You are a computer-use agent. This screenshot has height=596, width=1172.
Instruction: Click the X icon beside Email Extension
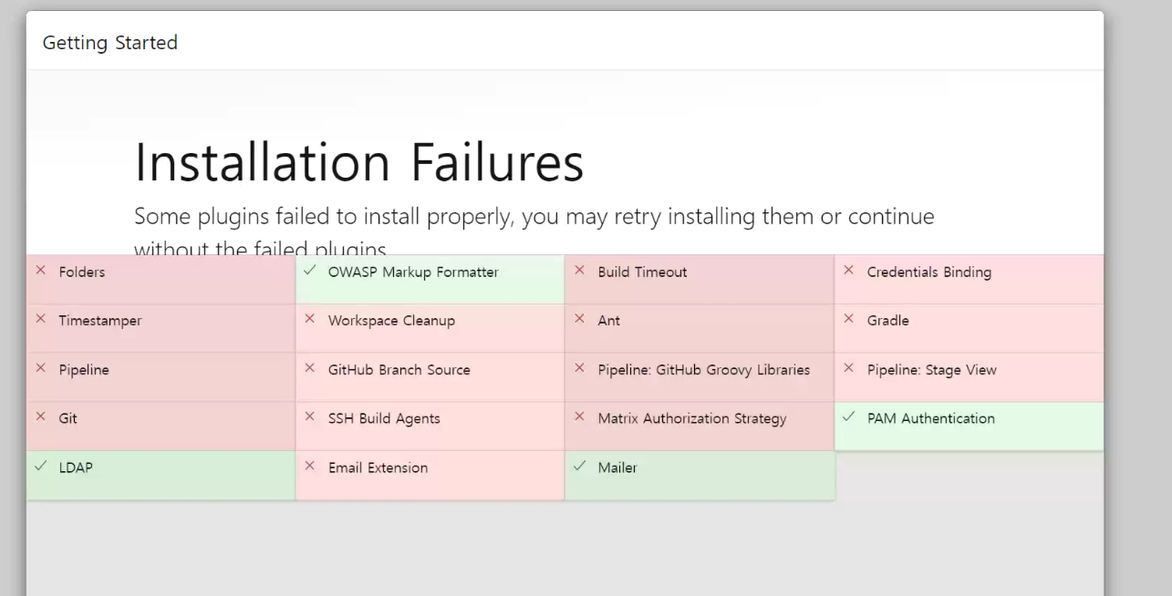pyautogui.click(x=310, y=466)
